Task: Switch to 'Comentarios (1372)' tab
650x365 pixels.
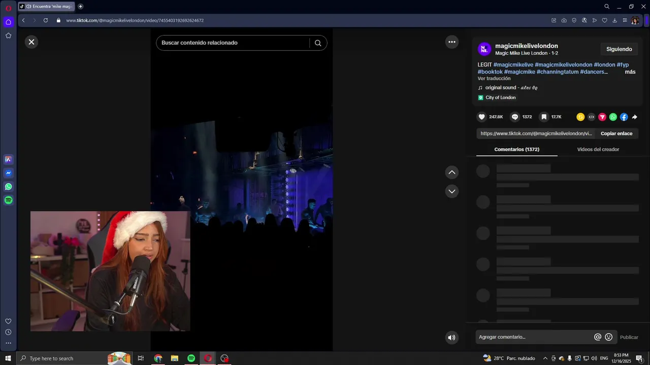Action: coord(517,150)
